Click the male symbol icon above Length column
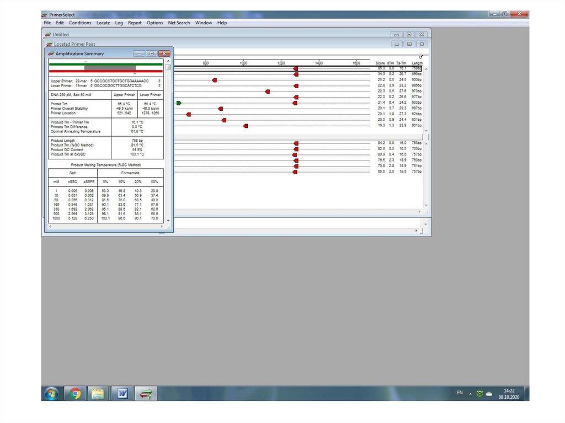This screenshot has width=565, height=423. (420, 57)
